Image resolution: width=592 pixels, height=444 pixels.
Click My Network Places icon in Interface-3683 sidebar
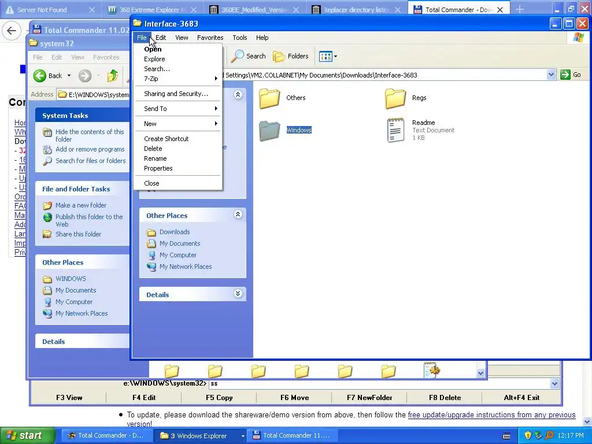pos(151,267)
